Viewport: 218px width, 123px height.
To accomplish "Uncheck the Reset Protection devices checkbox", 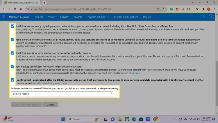I will tap(12, 66).
